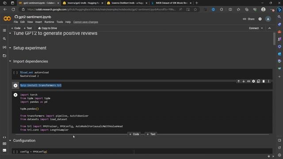
Task: Add a text cell from top toolbar
Action: [28, 28]
